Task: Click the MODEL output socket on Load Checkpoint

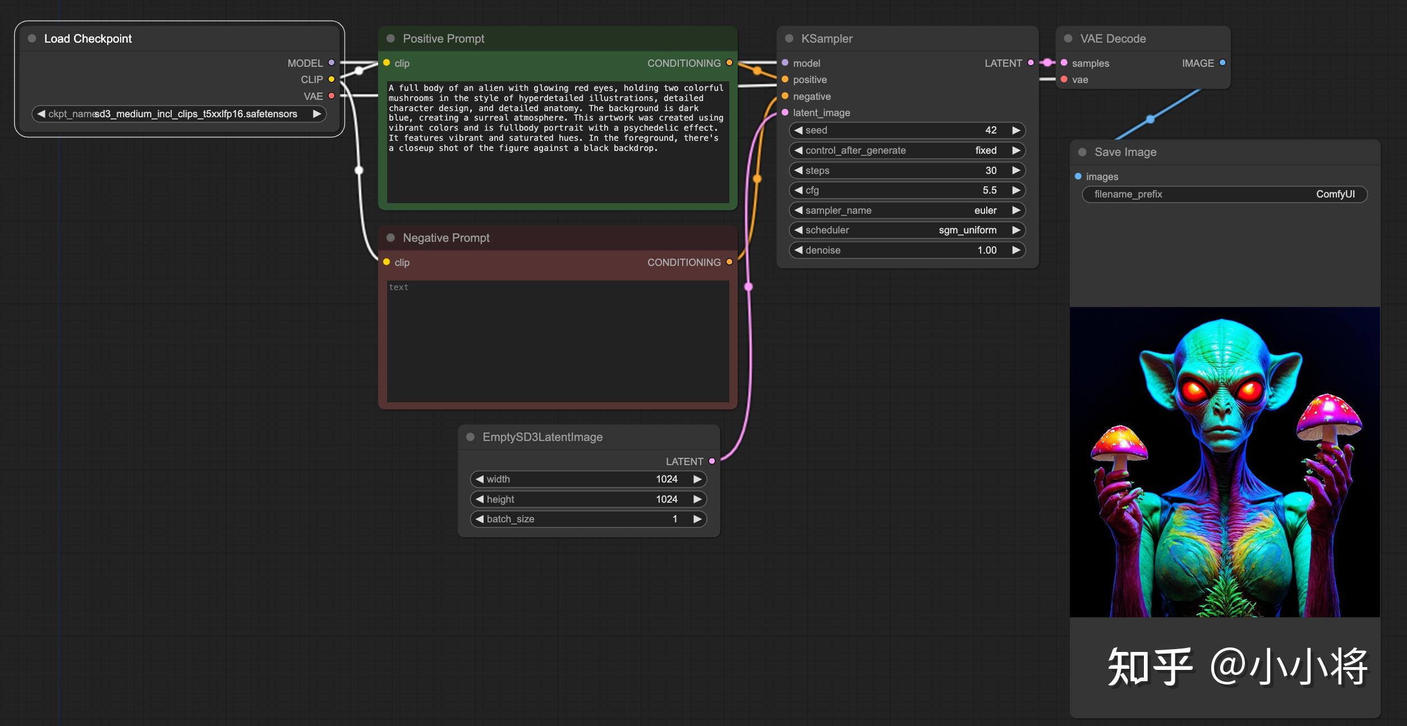Action: click(x=332, y=63)
